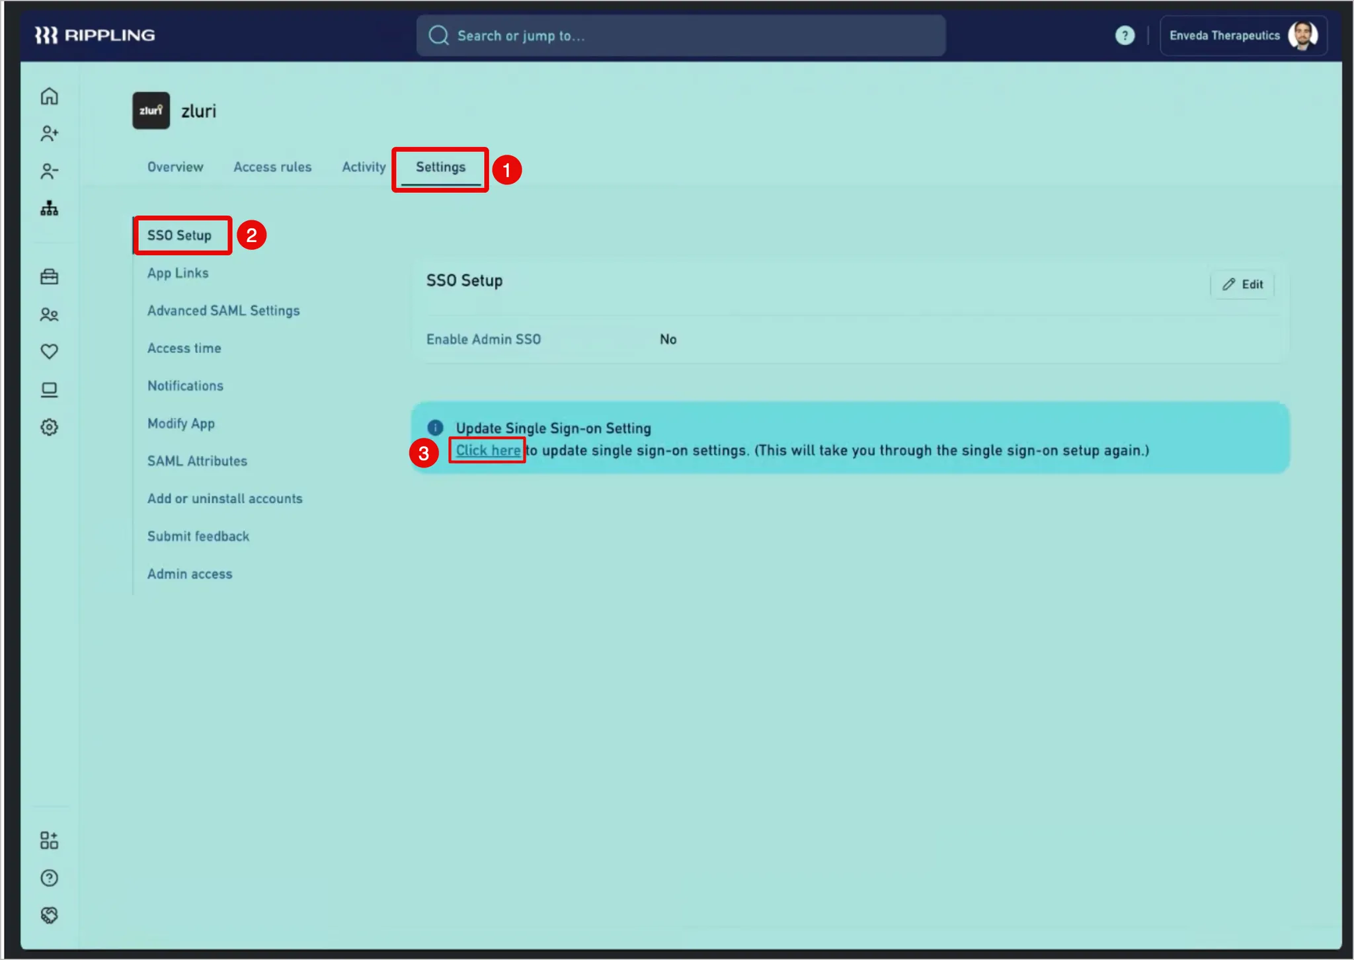Click the top bar help icon

pos(1125,36)
